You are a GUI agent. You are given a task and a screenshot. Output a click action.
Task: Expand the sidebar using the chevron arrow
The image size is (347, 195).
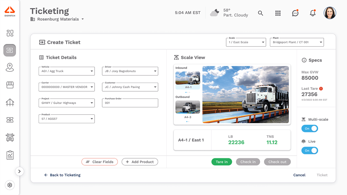tap(20, 171)
